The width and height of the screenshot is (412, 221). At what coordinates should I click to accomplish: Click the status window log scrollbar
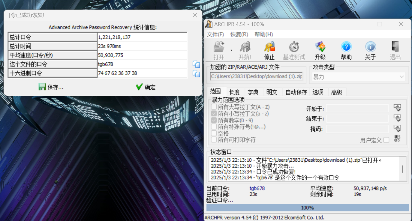tap(403, 169)
